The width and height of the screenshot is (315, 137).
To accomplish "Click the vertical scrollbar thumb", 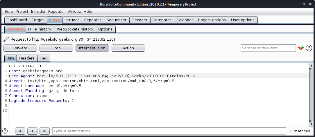I will click(311, 94).
